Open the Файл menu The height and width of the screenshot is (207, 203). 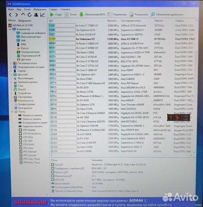pyautogui.click(x=11, y=9)
